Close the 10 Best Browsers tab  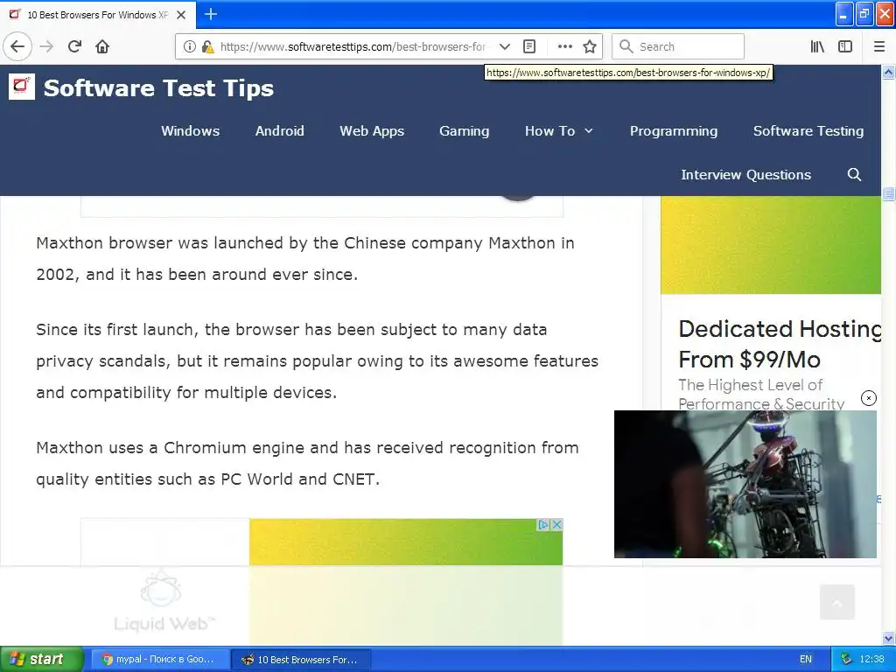coord(181,15)
